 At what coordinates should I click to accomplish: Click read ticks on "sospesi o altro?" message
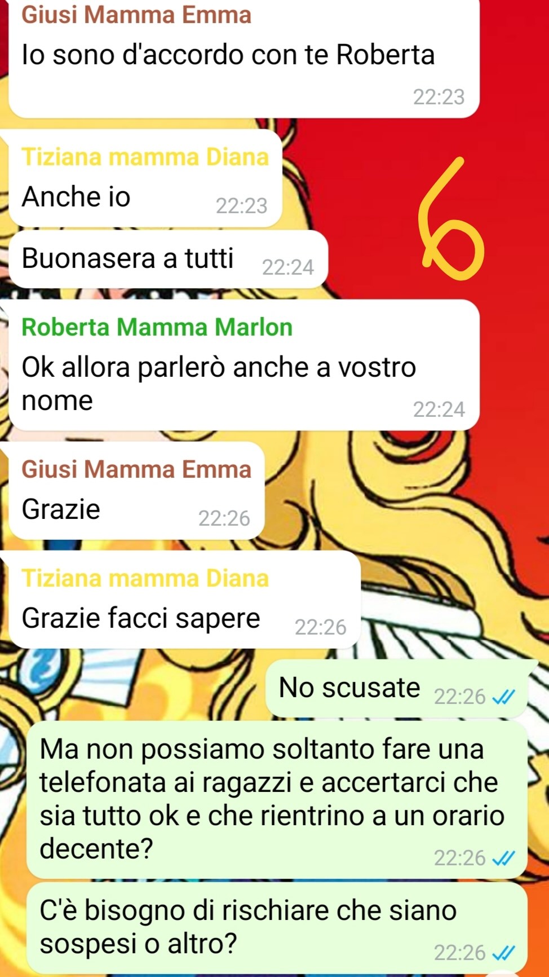point(503,953)
